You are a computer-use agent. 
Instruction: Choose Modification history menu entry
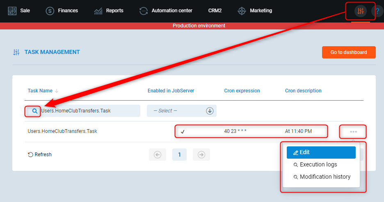pyautogui.click(x=325, y=177)
